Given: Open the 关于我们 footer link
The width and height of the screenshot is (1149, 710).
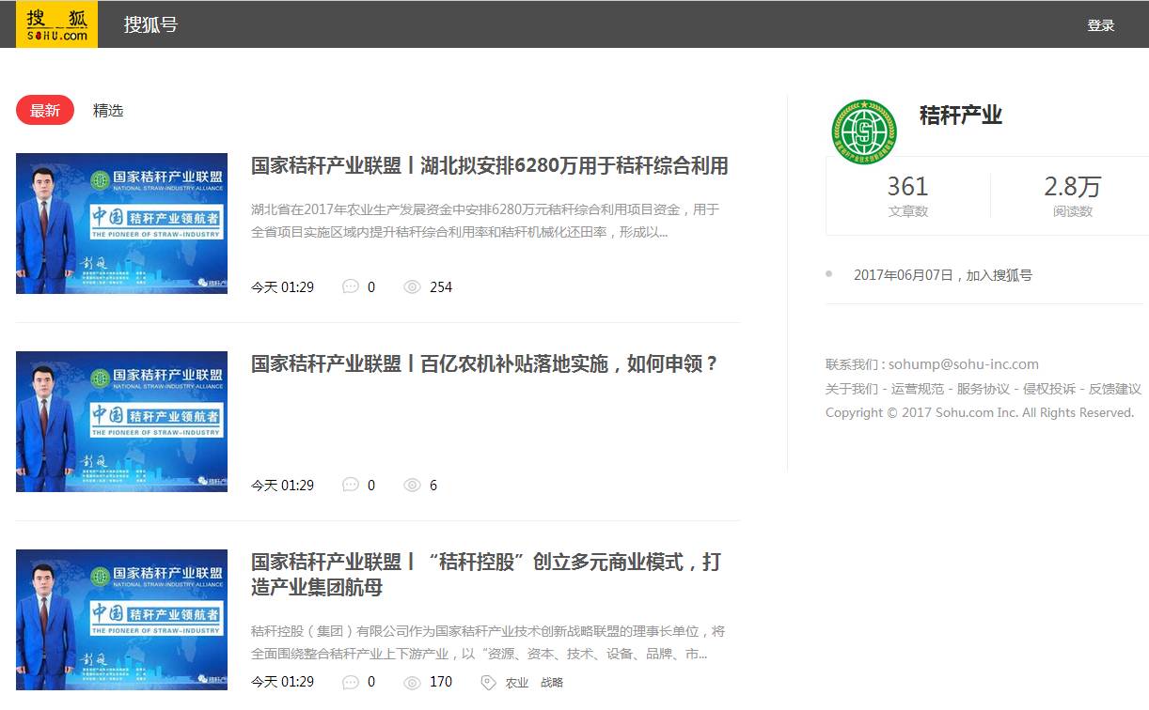Looking at the screenshot, I should tap(852, 389).
